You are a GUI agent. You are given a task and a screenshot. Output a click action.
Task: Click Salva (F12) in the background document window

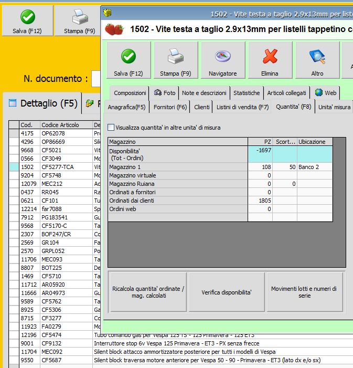(27, 20)
